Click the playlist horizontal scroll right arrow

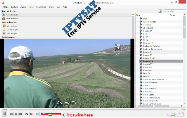182,106
